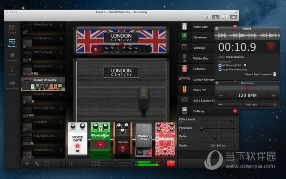Click the Phase '72 pedal icon in the gear list

coord(184,89)
